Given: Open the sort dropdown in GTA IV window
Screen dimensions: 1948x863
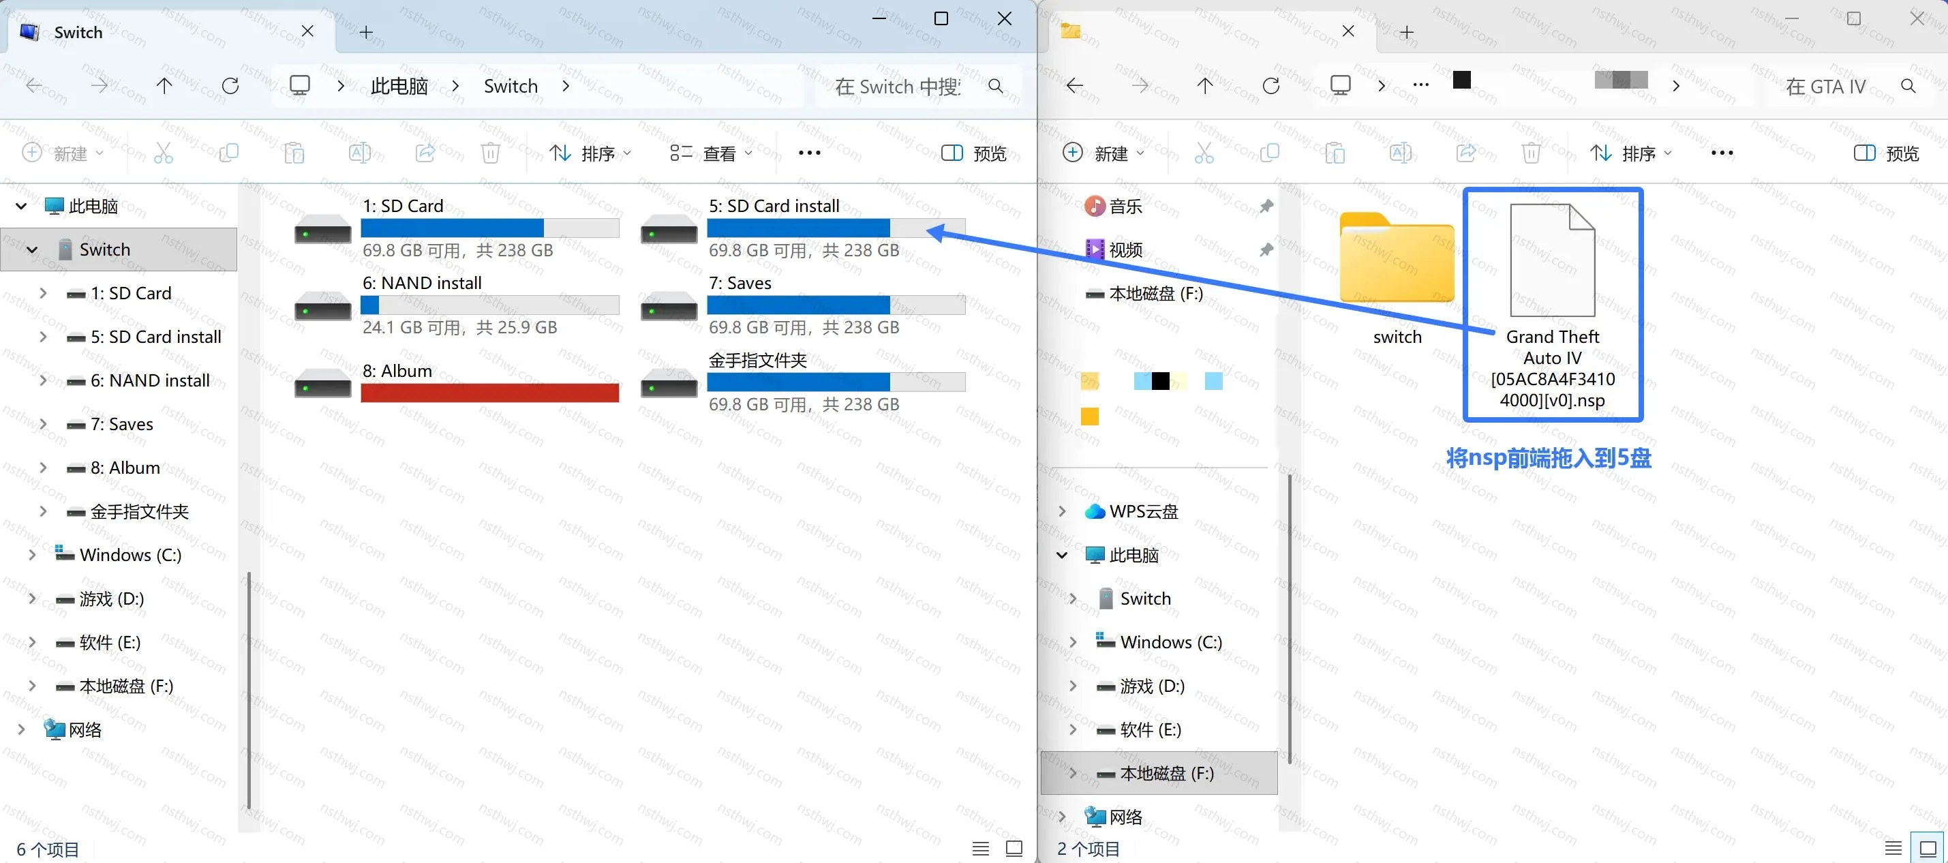Looking at the screenshot, I should pos(1631,153).
